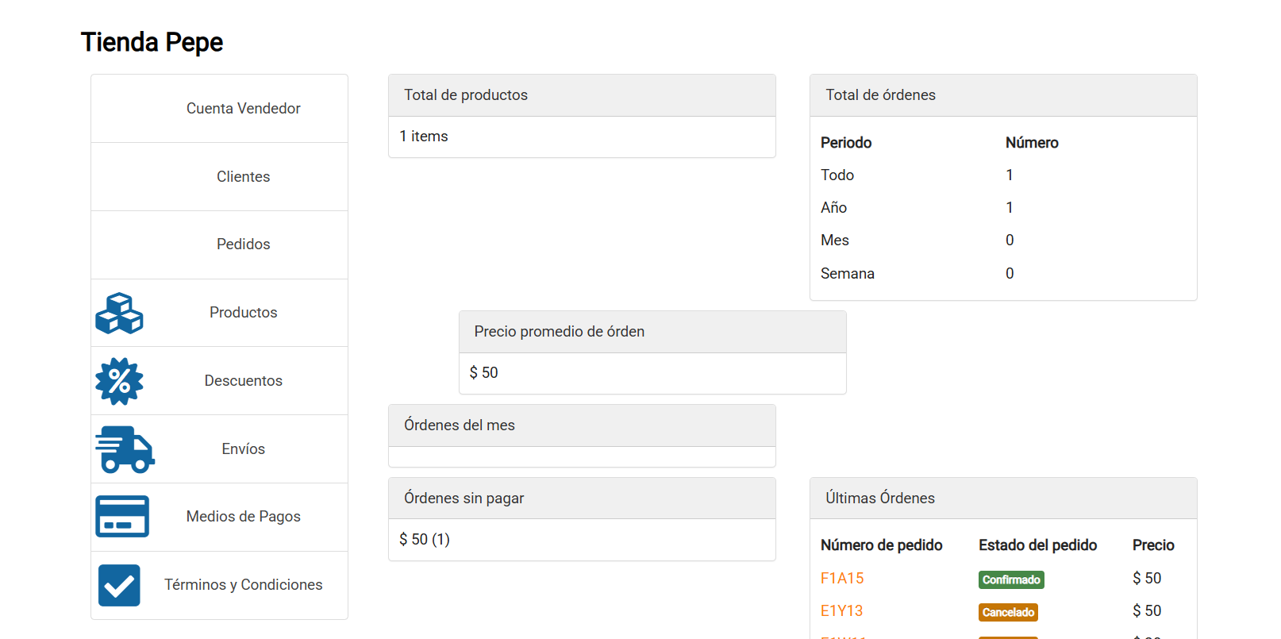Viewport: 1281px width, 639px height.
Task: Click the Términos y Condiciones checkmark icon
Action: (119, 585)
